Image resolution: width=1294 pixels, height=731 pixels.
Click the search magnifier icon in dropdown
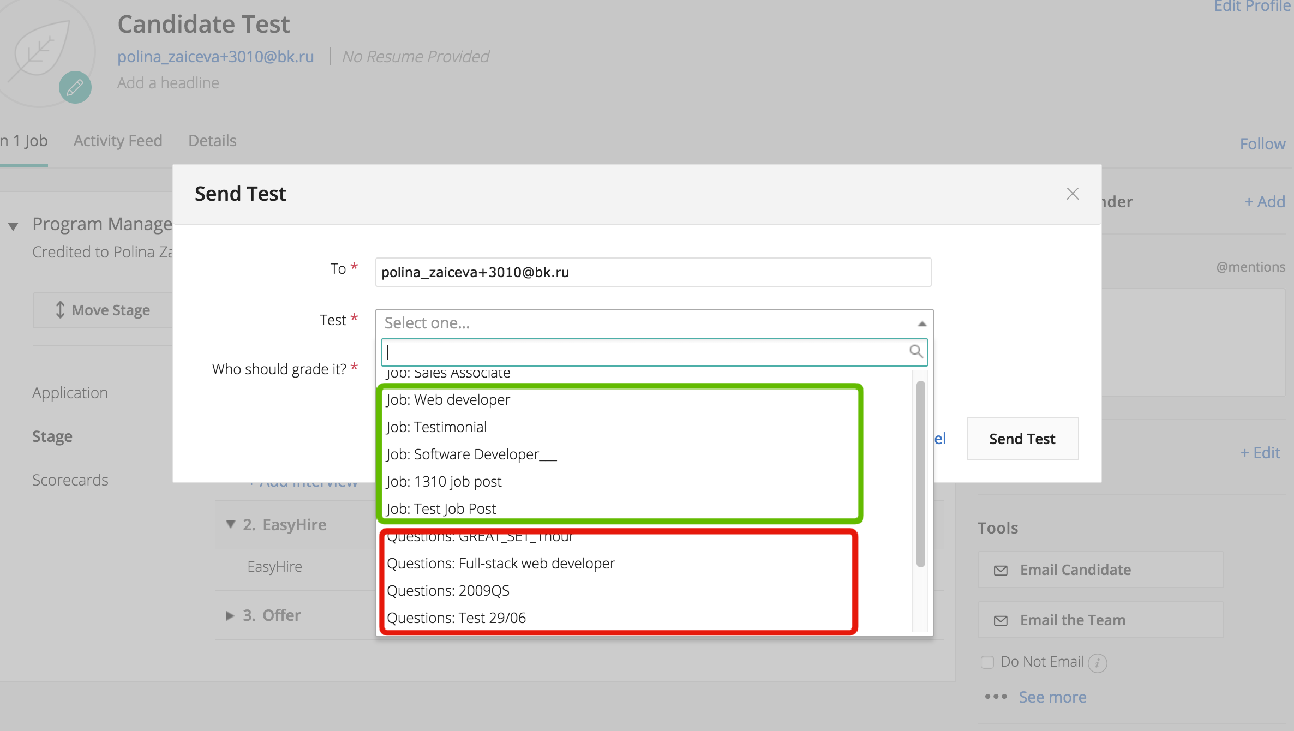point(915,351)
